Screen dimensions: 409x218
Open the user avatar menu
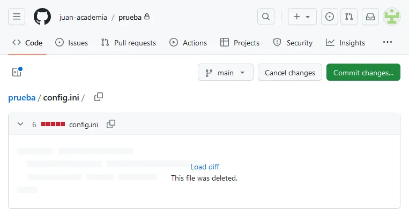[392, 17]
